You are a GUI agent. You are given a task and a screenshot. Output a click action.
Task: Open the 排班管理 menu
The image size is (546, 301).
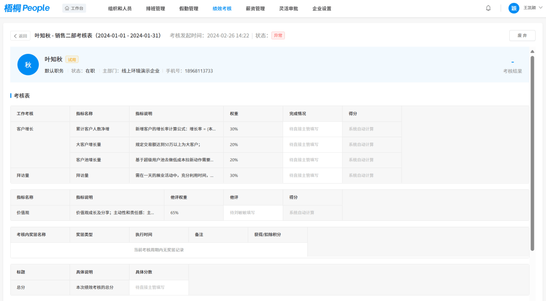pyautogui.click(x=155, y=9)
